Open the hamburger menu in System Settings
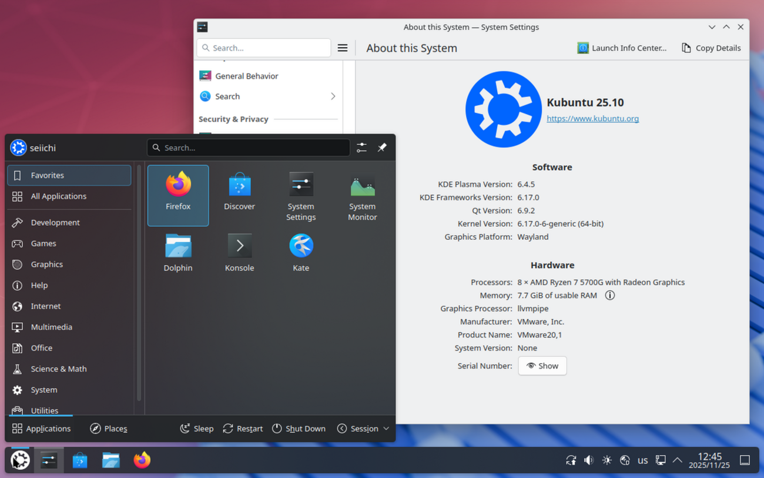The image size is (764, 478). [x=343, y=48]
